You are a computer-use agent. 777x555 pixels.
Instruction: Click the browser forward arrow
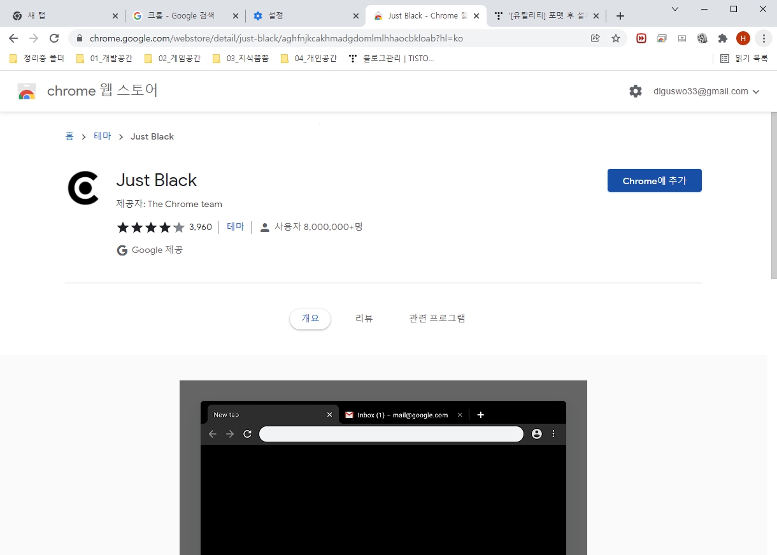[x=34, y=38]
